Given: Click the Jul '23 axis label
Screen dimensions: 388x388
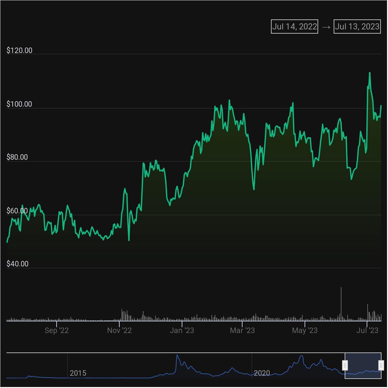Looking at the screenshot, I should [367, 330].
